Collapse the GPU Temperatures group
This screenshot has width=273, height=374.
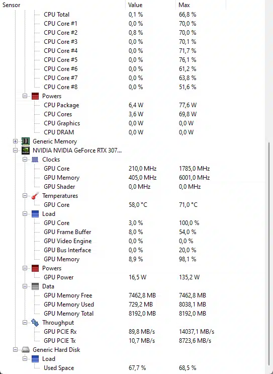tap(25, 196)
